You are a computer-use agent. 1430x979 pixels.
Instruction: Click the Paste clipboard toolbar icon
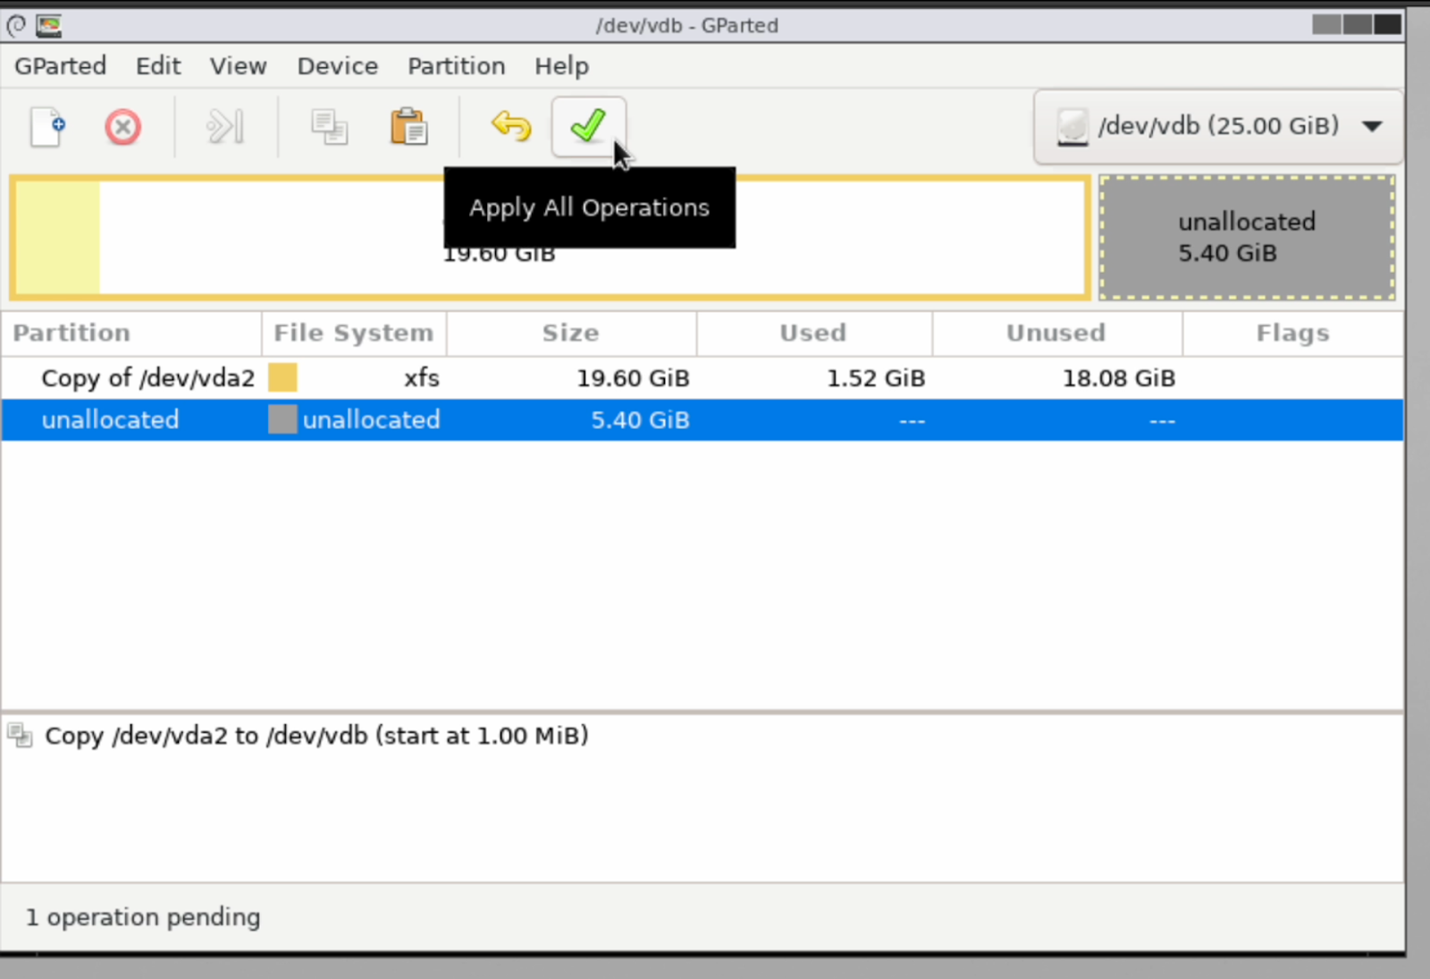pyautogui.click(x=408, y=126)
